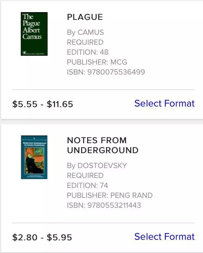Click REQUIRED label under By CAMUS
Screen dimensions: 203x253
pyautogui.click(x=85, y=42)
